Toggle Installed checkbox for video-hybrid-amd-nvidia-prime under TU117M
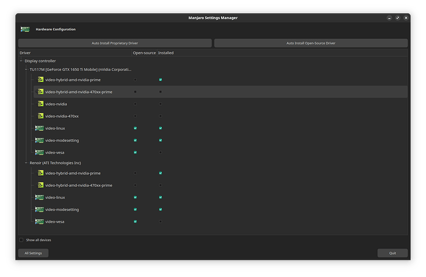 coord(161,80)
